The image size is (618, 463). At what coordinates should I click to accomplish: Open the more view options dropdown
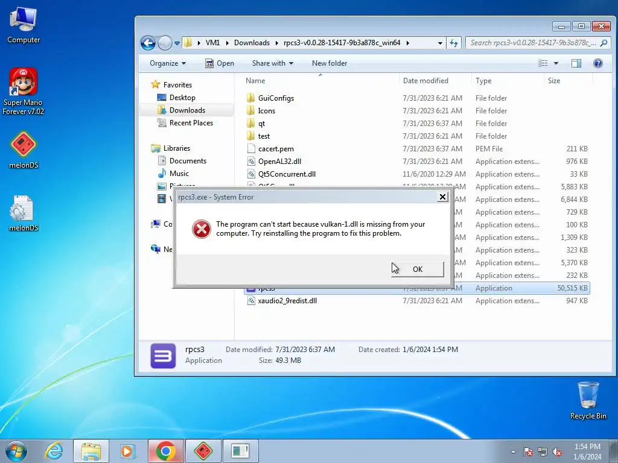pos(556,63)
